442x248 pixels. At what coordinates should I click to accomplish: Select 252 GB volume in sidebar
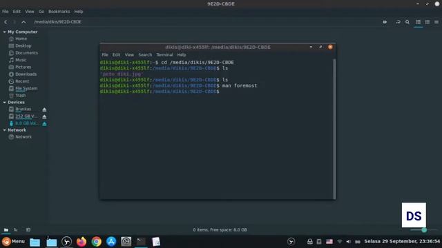click(26, 116)
